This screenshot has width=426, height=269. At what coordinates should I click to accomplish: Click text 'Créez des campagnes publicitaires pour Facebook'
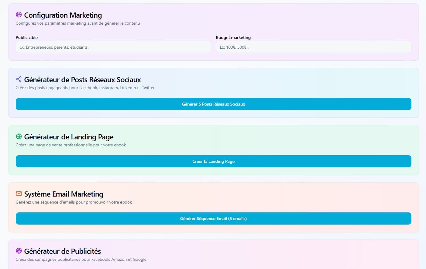(63, 259)
